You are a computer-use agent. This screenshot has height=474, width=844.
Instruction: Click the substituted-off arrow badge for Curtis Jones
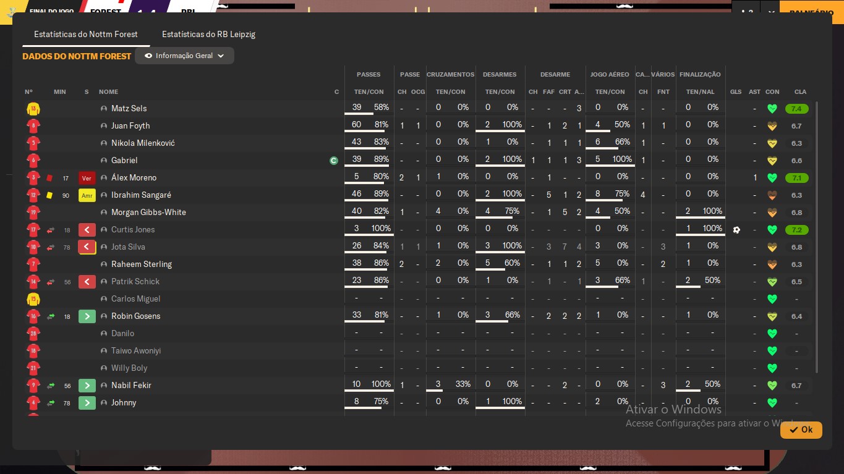(x=87, y=230)
